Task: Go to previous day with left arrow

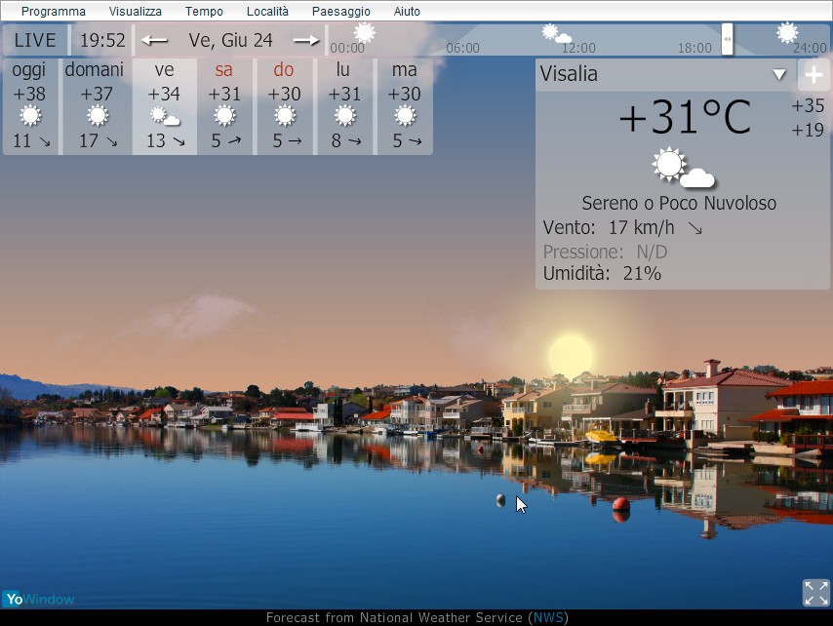Action: coord(154,40)
